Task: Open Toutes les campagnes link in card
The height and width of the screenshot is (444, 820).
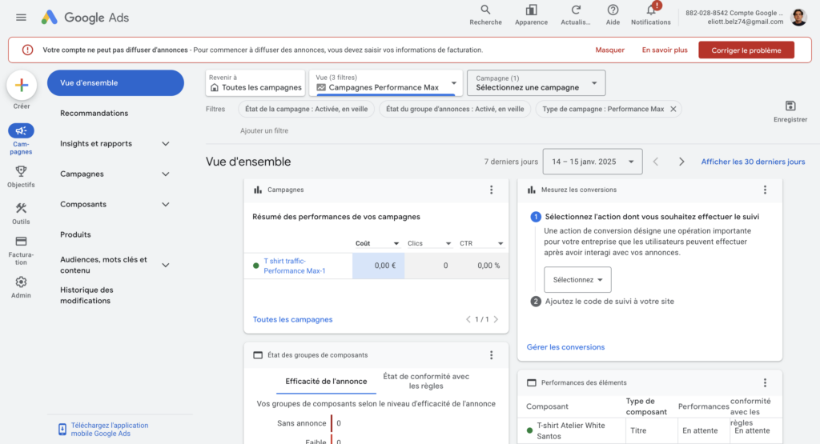Action: click(292, 320)
